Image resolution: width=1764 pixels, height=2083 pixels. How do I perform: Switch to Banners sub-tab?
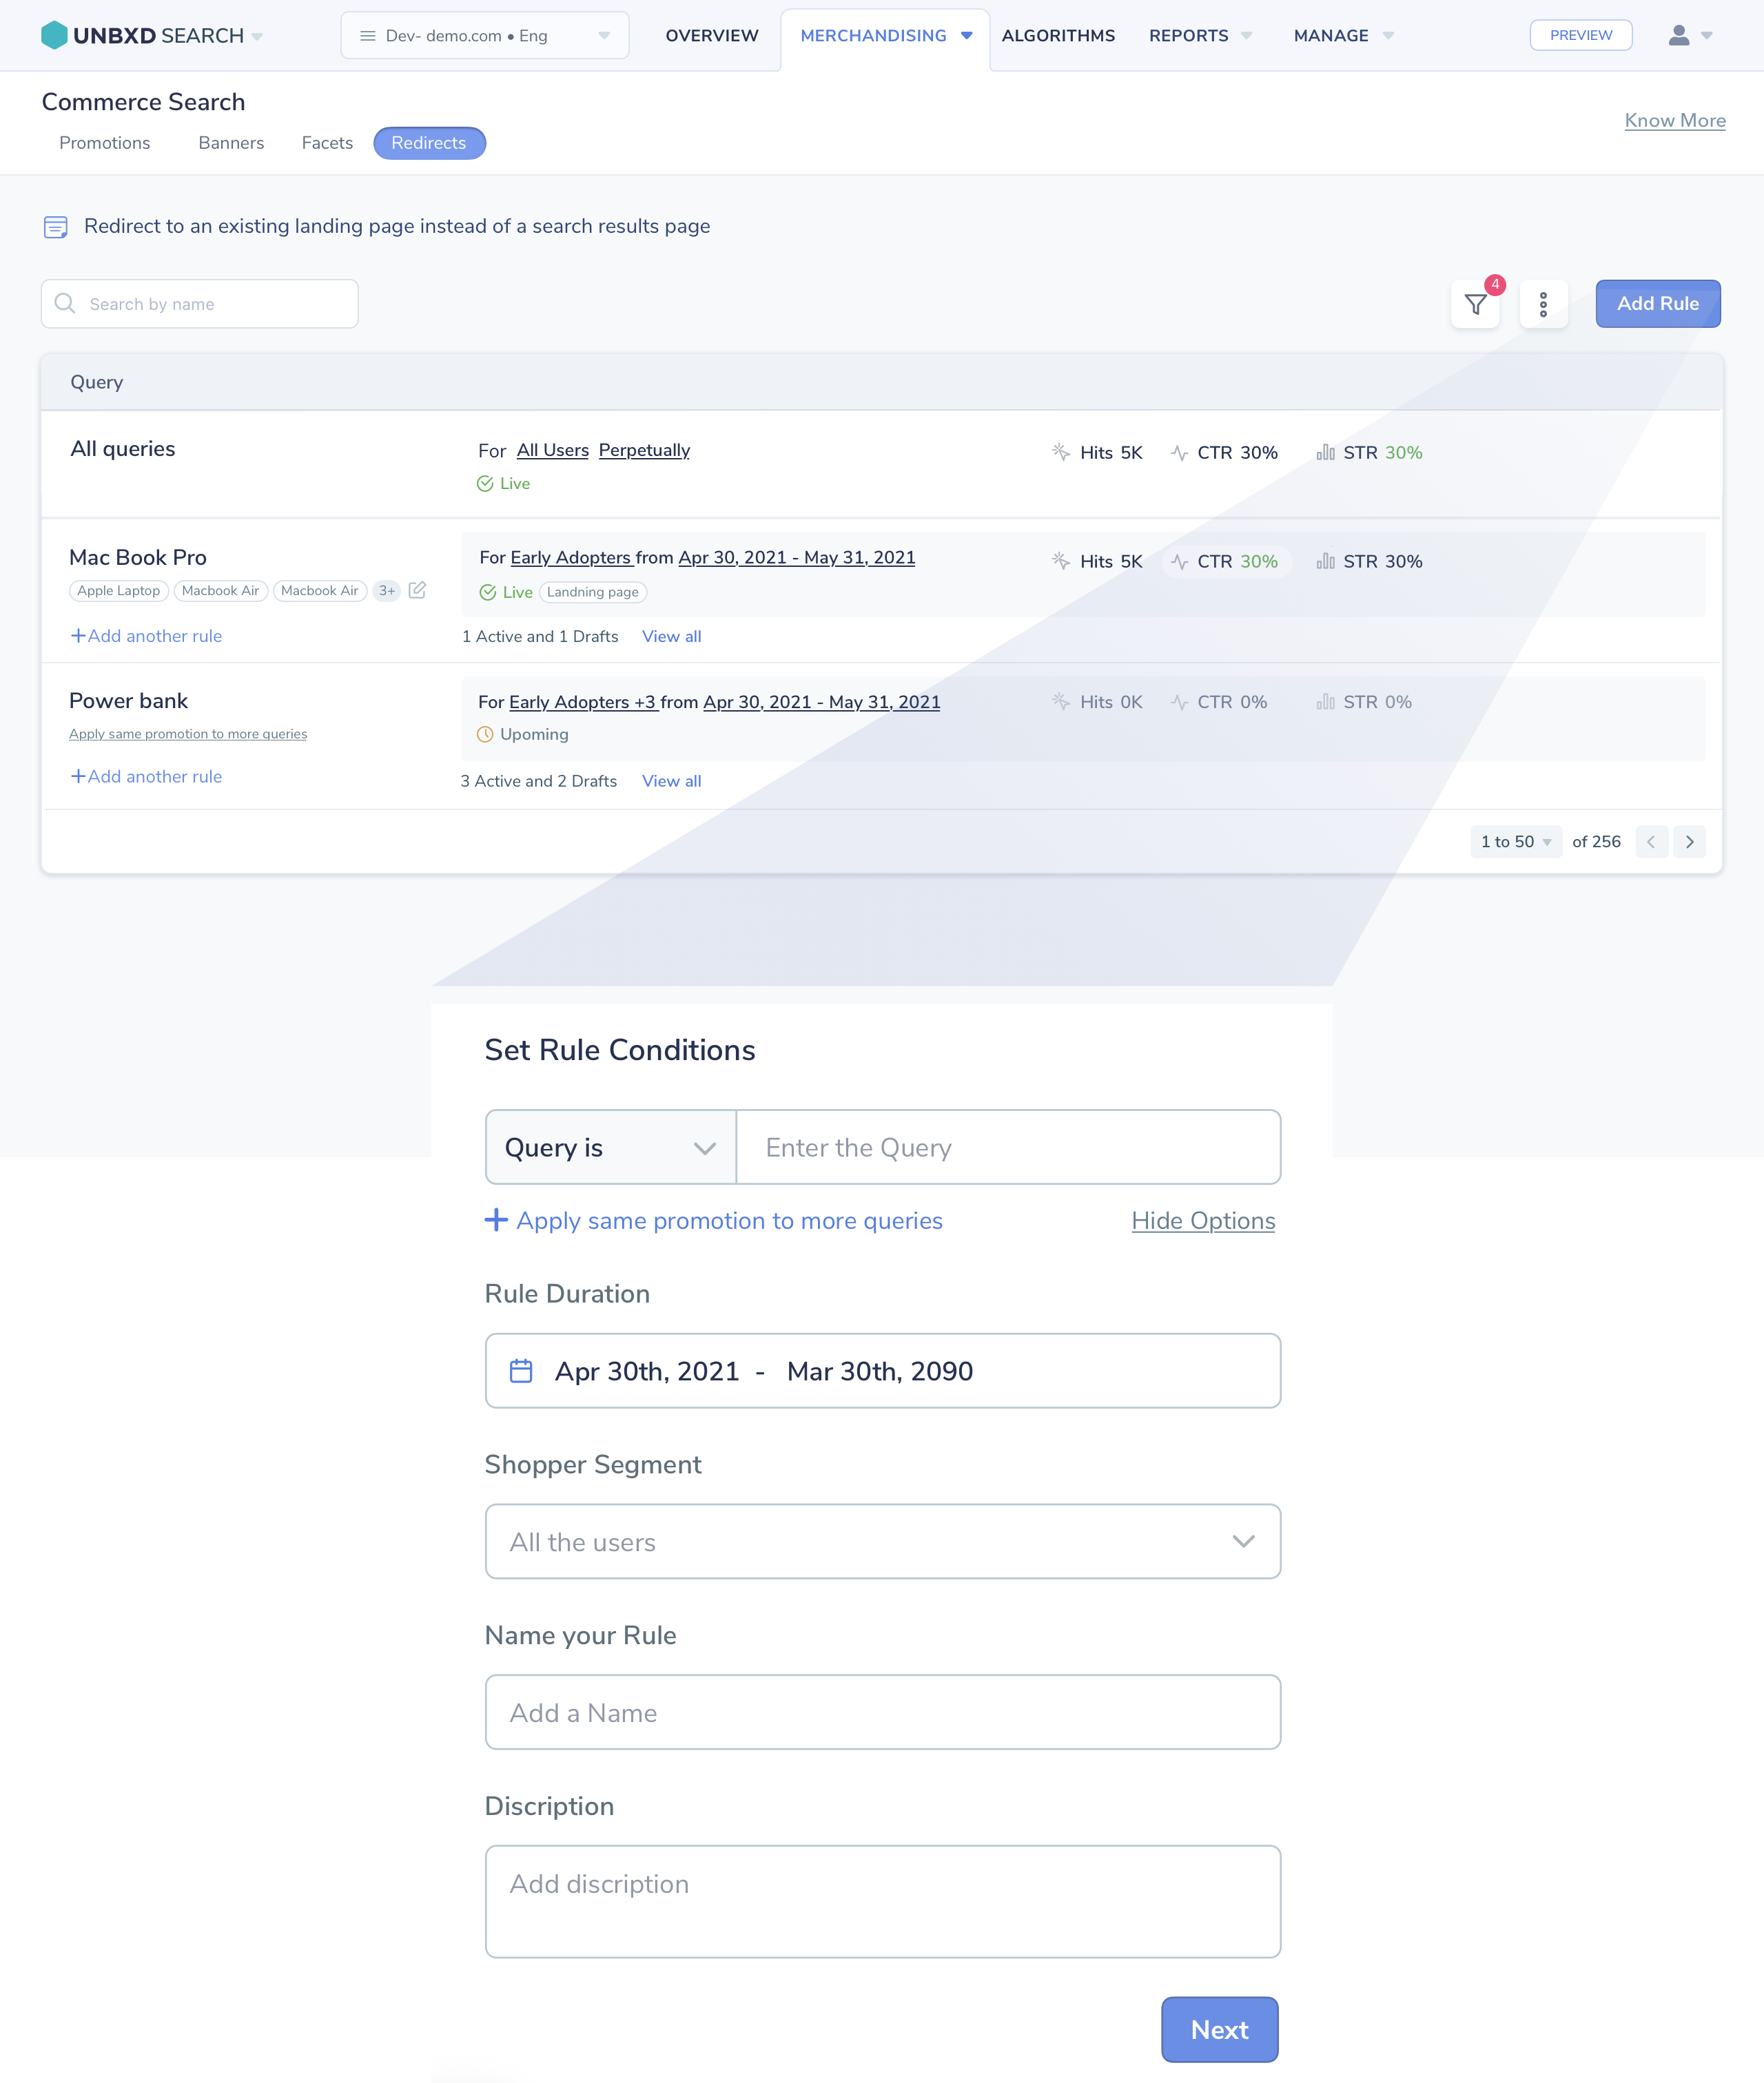click(x=231, y=143)
